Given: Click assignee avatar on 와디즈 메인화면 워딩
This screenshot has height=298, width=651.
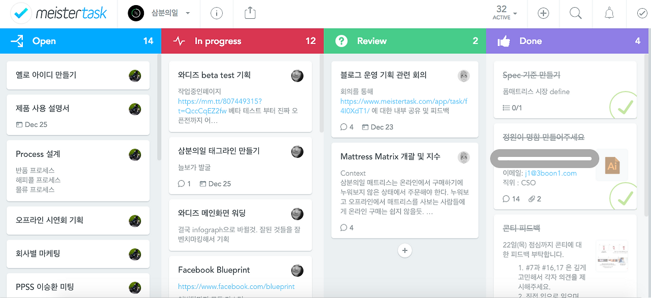Looking at the screenshot, I should (x=298, y=214).
